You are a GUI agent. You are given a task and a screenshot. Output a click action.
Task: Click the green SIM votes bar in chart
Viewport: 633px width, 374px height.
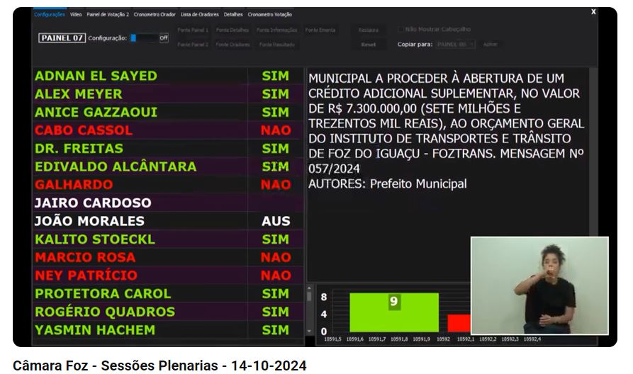[393, 313]
